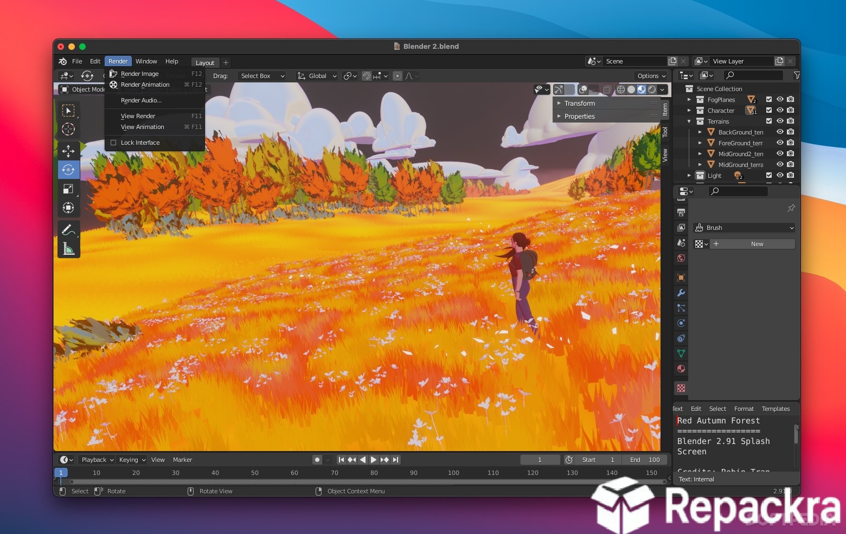This screenshot has width=846, height=534.
Task: Play the animation forward
Action: [374, 460]
